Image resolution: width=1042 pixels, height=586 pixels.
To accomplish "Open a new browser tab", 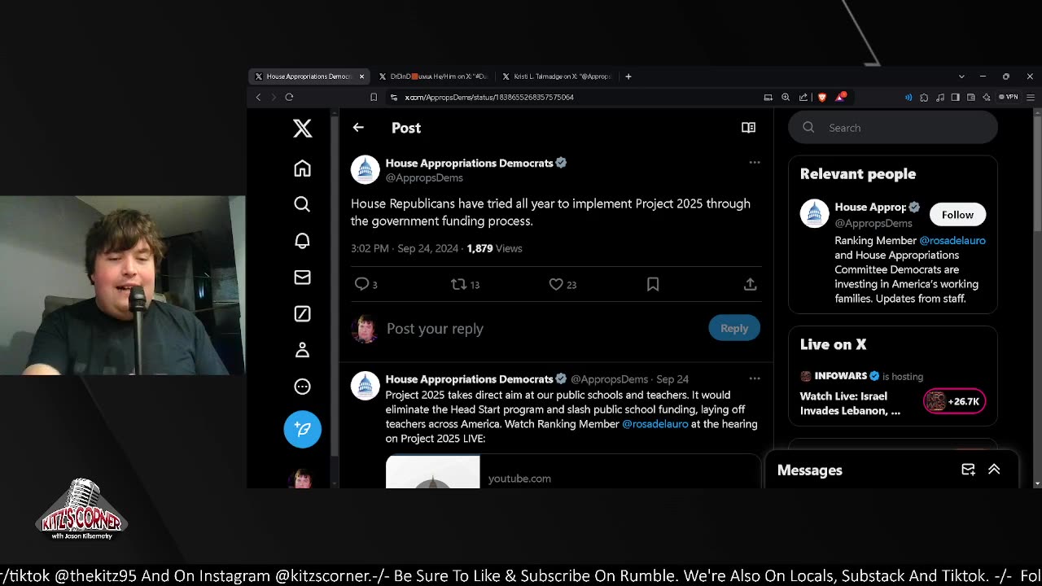I will 628,77.
